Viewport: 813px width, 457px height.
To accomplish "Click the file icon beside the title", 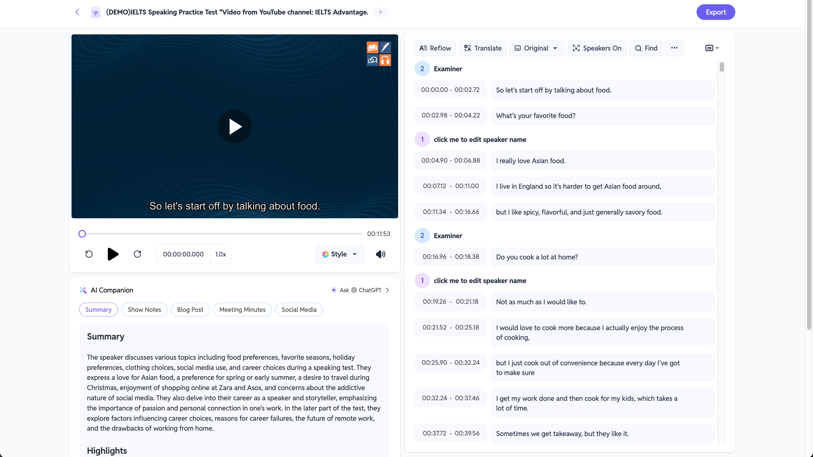I will 96,12.
